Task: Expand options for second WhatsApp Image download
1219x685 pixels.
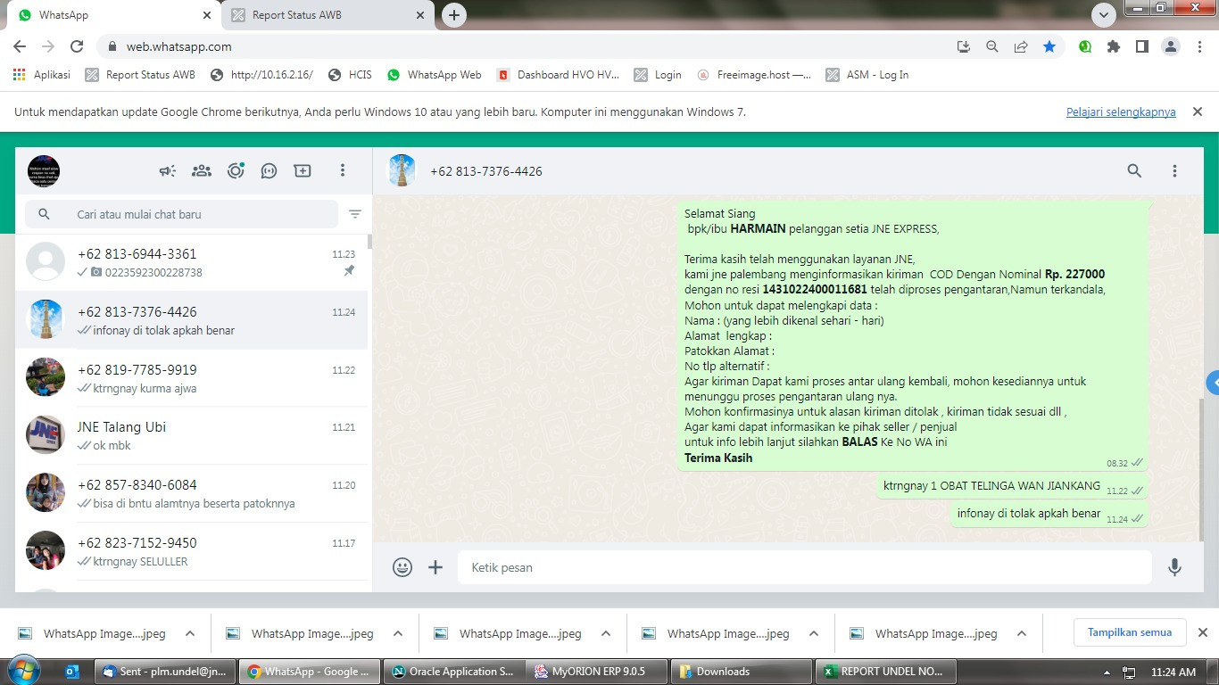Action: click(x=398, y=633)
